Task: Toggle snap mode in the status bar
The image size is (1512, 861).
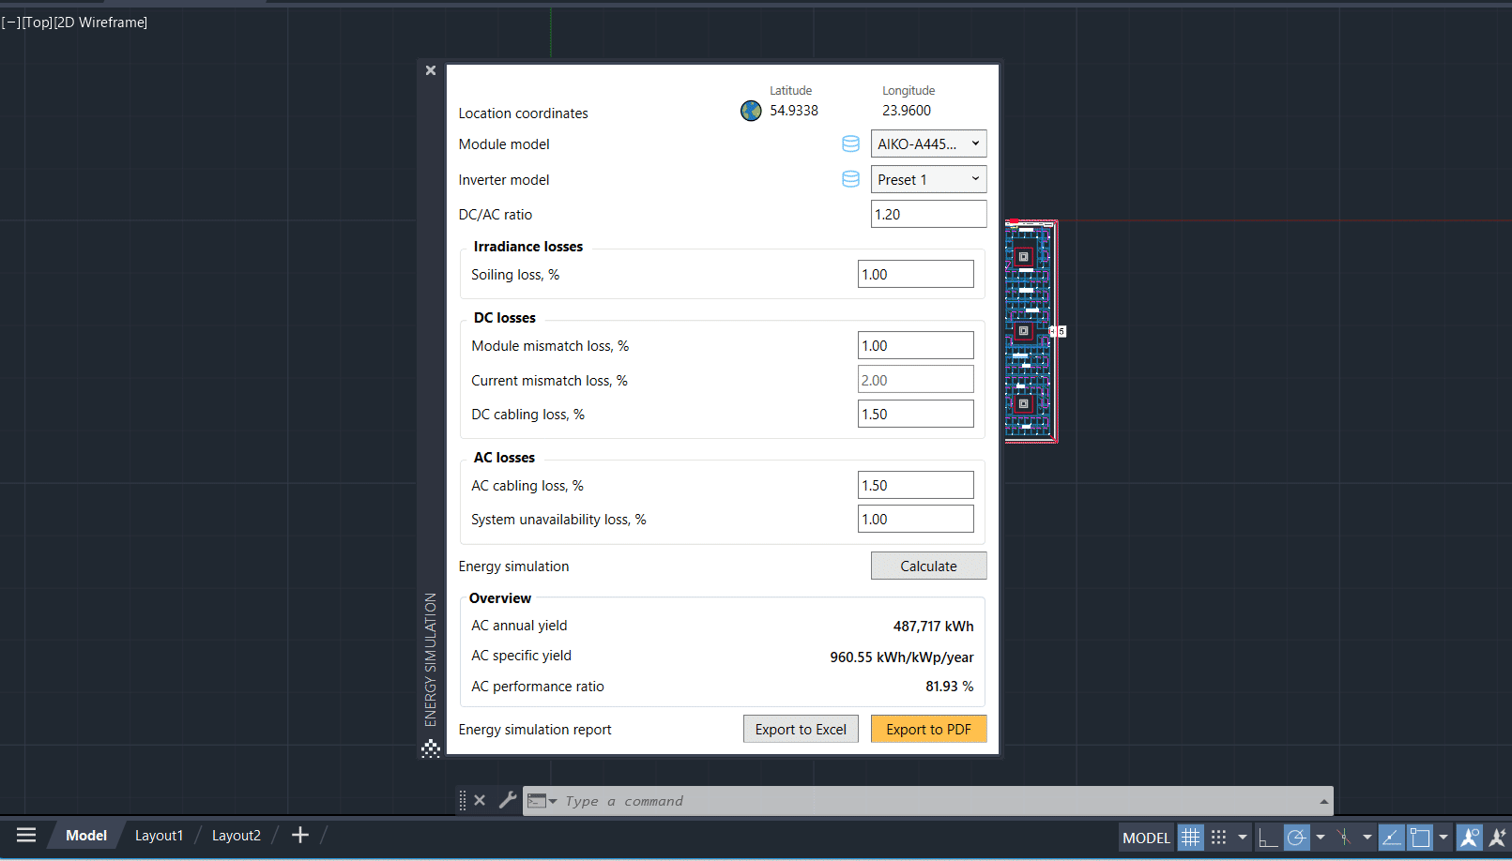Action: click(x=1220, y=837)
